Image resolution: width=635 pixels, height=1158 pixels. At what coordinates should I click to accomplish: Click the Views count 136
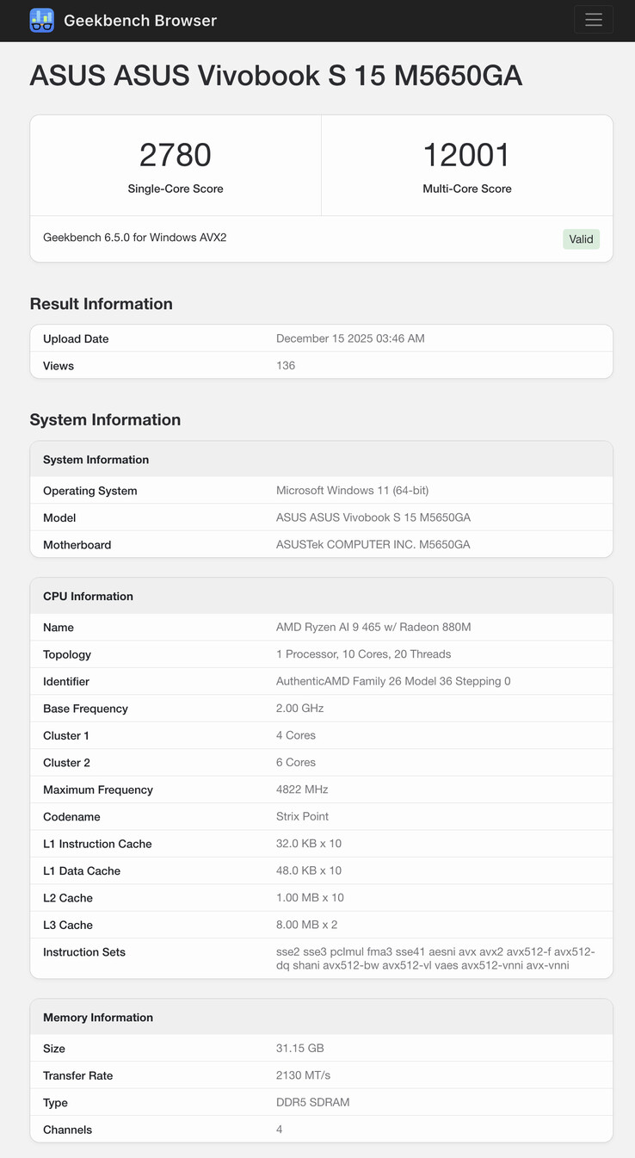pos(285,365)
